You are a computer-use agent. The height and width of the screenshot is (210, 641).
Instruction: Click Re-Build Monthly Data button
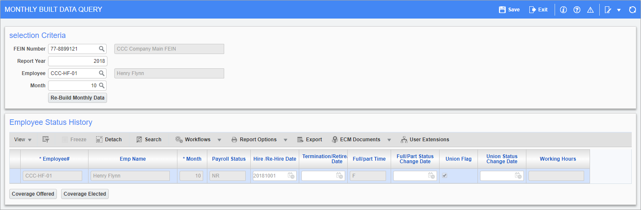(78, 98)
